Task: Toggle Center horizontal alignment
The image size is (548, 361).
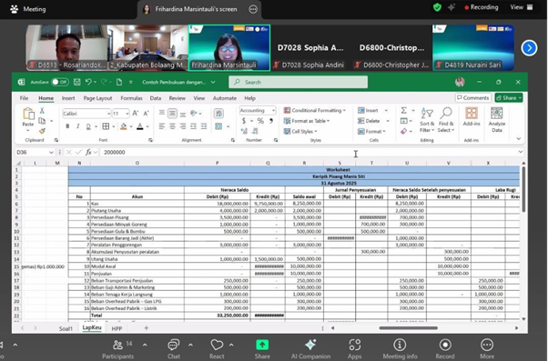Action: (172, 126)
